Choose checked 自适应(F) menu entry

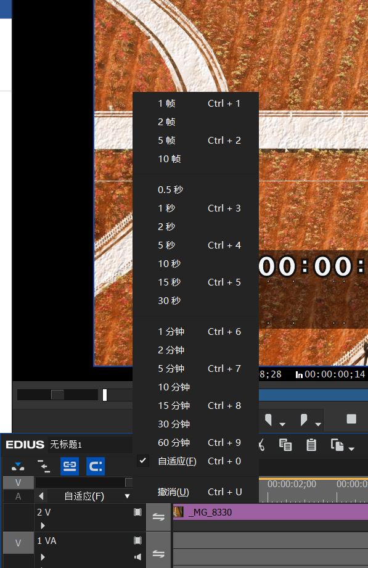point(195,461)
